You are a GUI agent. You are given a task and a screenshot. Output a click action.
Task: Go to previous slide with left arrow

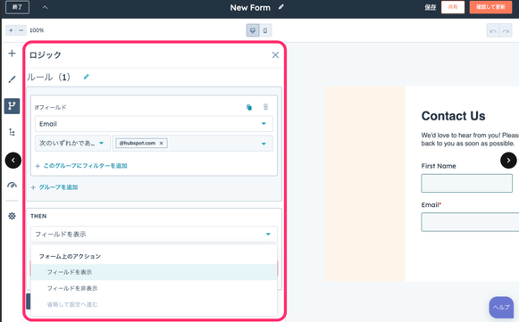point(13,161)
